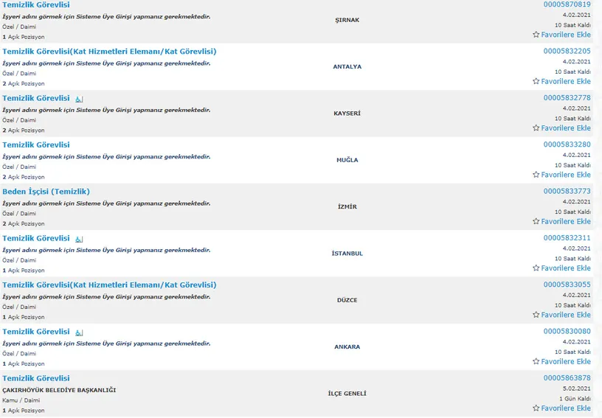Open the DÜZCE Kat Görevlisi job title
This screenshot has height=418, width=602.
pos(109,285)
